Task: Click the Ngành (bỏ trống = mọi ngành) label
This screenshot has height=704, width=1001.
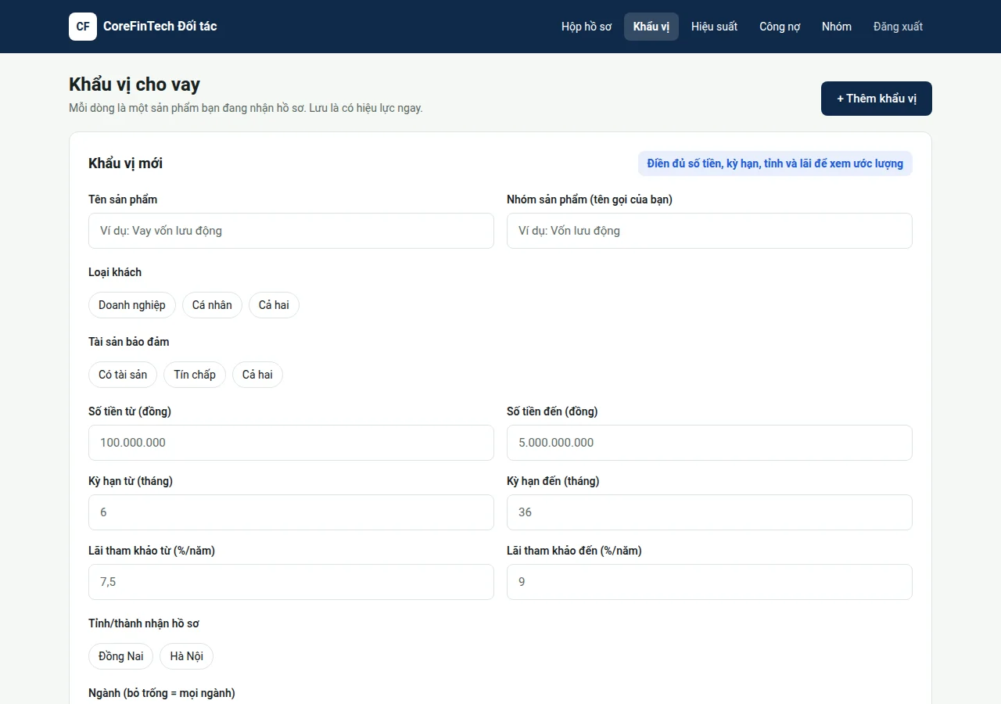Action: 162,693
